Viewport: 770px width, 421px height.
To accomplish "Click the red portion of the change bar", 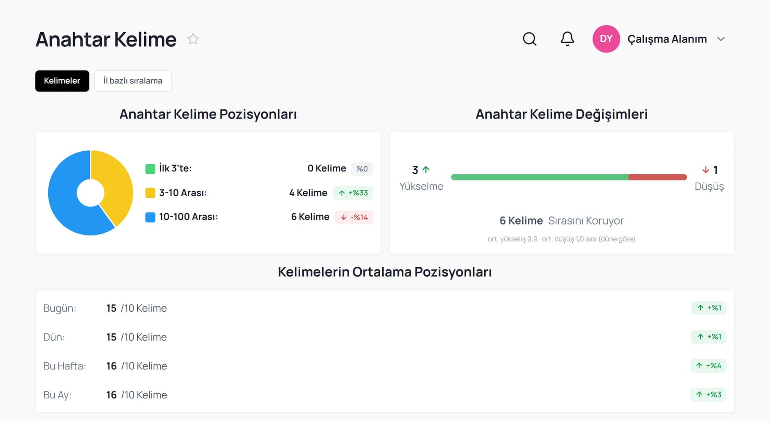I will [657, 177].
